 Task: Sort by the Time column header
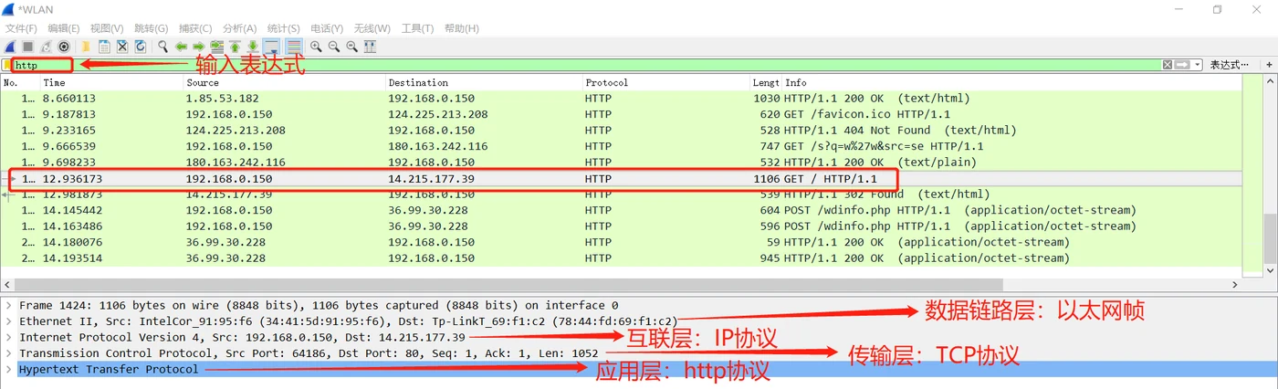pos(111,82)
